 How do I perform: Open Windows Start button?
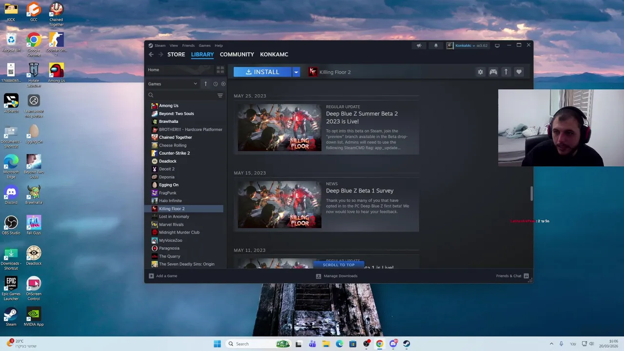(217, 344)
